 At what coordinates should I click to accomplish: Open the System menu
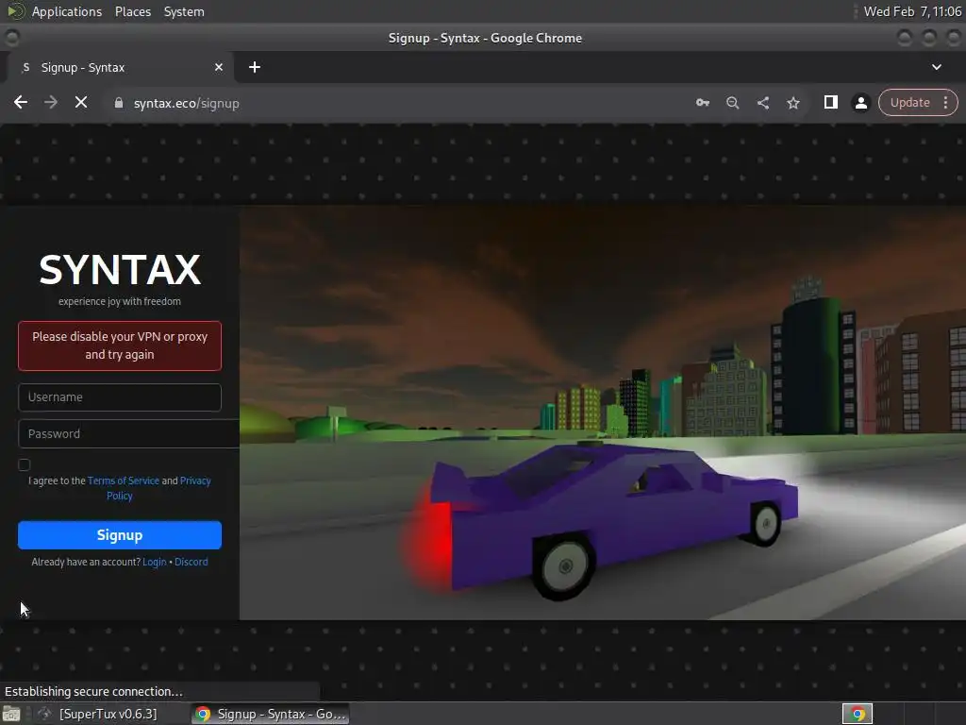(x=184, y=11)
